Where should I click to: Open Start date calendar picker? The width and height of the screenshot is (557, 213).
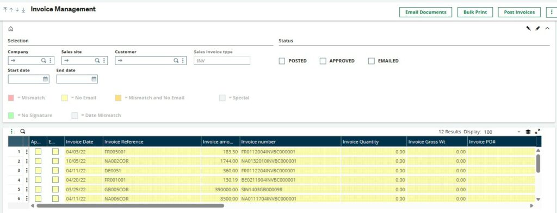[x=45, y=79]
